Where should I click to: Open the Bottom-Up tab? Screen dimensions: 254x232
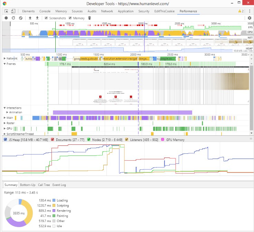click(x=28, y=185)
